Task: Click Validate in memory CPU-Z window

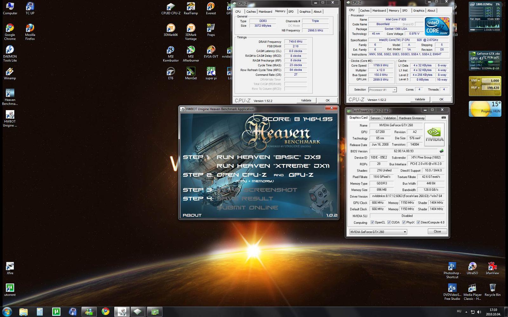Action: pos(306,100)
